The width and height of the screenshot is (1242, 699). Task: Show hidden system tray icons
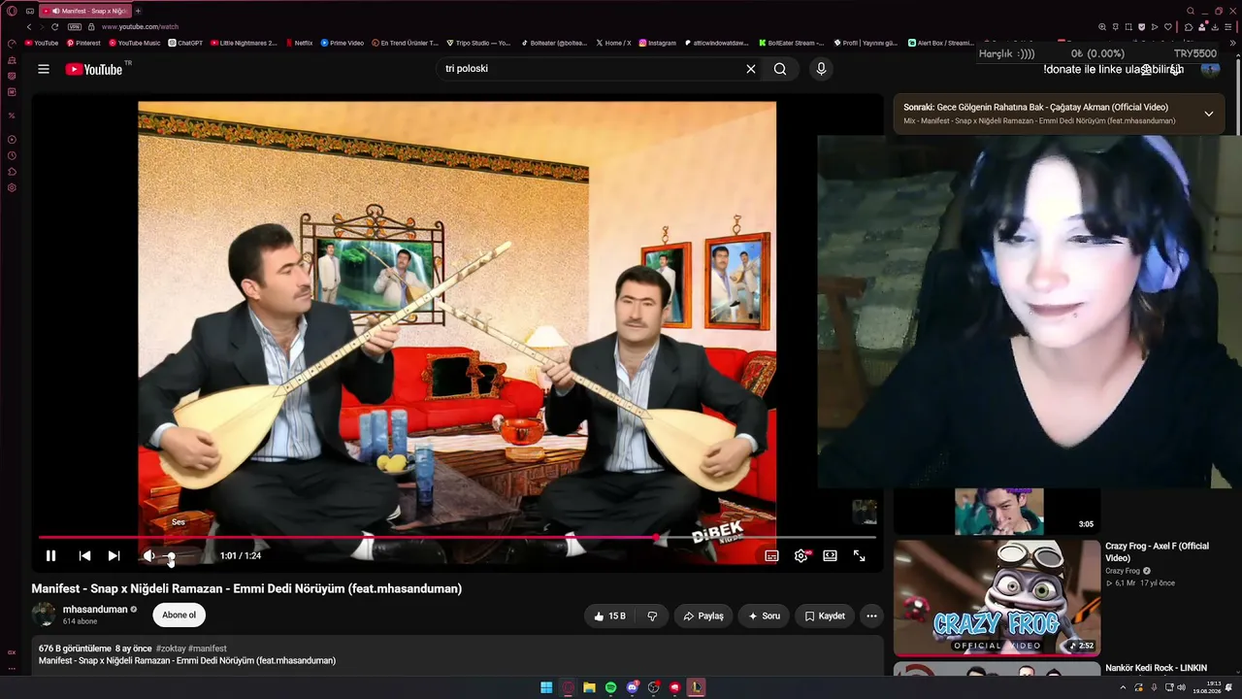click(1124, 687)
